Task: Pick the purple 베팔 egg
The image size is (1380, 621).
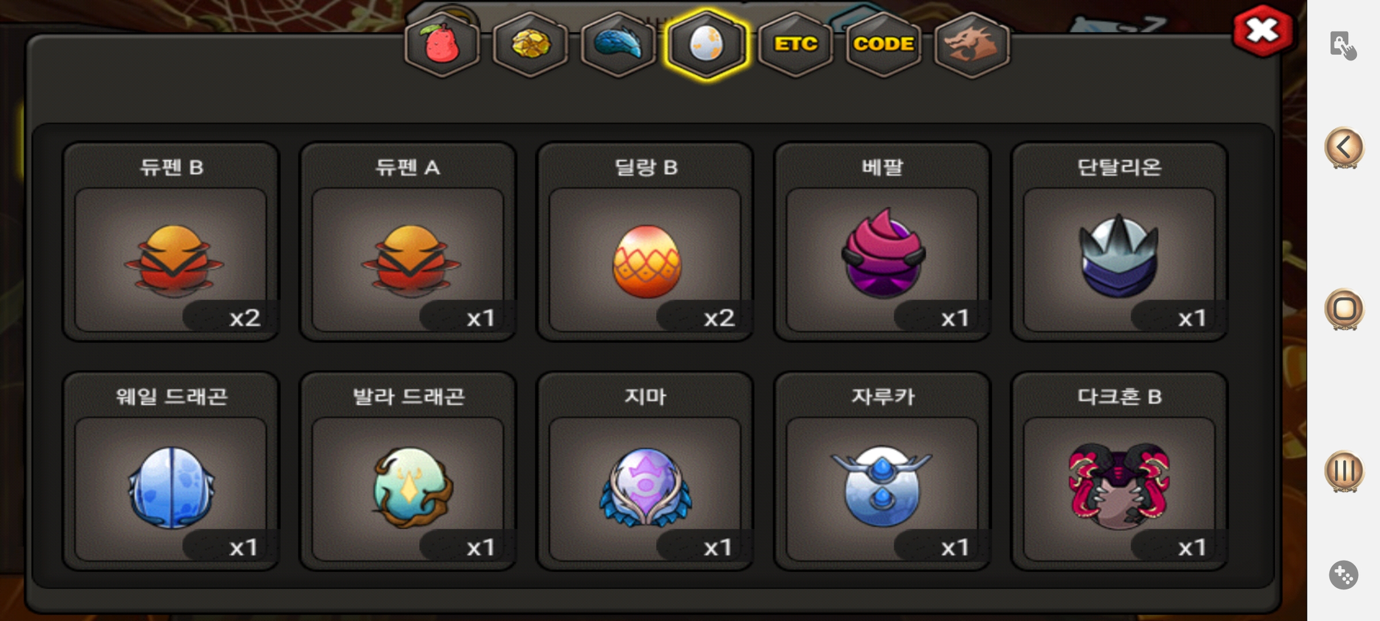Action: click(x=883, y=242)
